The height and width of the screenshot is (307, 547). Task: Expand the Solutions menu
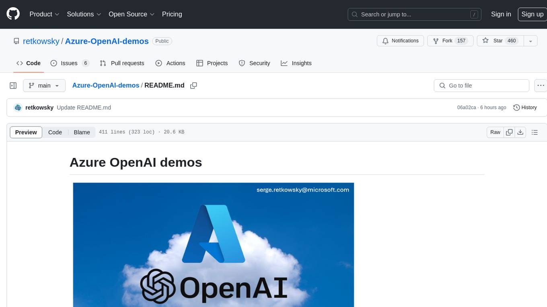point(84,14)
